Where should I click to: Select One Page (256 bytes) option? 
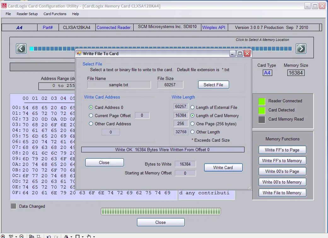point(192,123)
